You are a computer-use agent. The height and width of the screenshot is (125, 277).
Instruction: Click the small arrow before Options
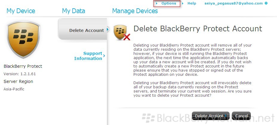coord(157,4)
